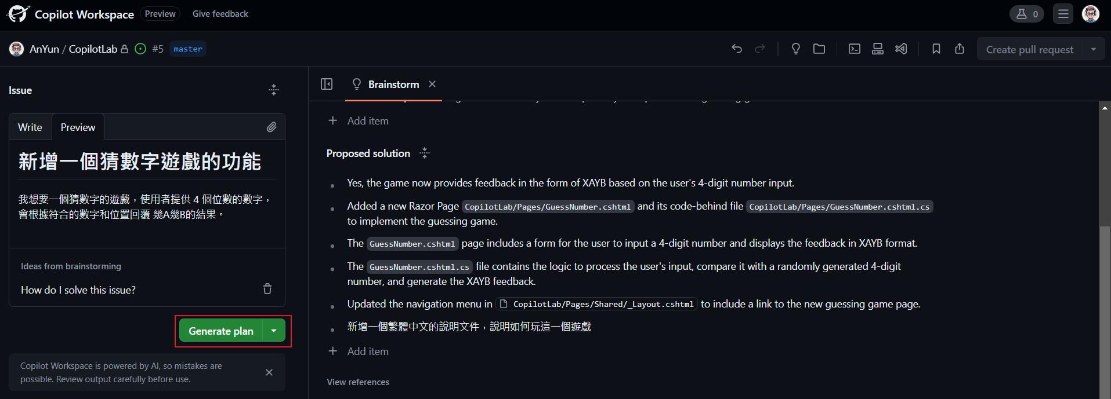Click the master branch label
Viewport: 1111px width, 399px height.
pyautogui.click(x=188, y=49)
